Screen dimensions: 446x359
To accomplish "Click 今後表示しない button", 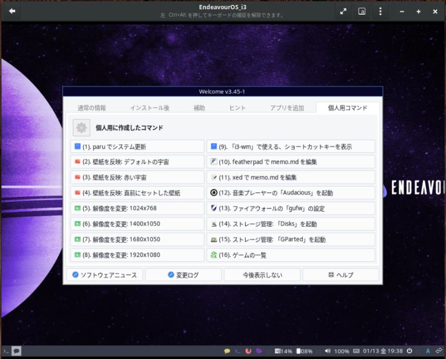I will click(262, 274).
